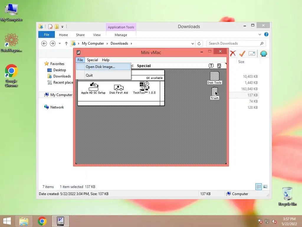The image size is (302, 227).
Task: Open the File tab in Explorer
Action: click(47, 35)
